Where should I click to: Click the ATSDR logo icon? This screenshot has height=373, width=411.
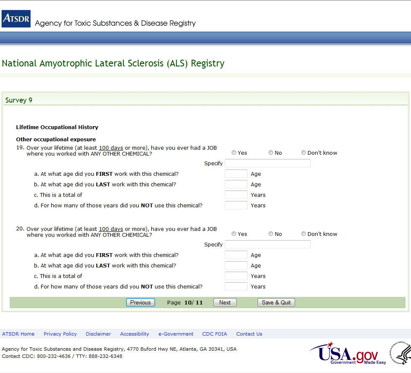tap(16, 19)
